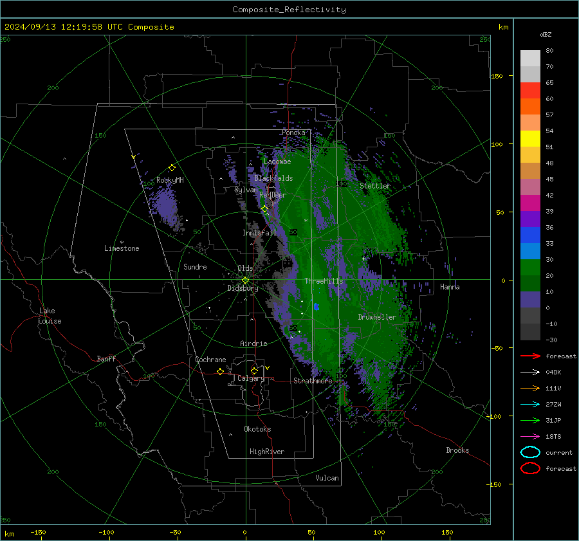579x541 pixels.
Task: Click the white 04DK arrow icon
Action: pos(530,372)
